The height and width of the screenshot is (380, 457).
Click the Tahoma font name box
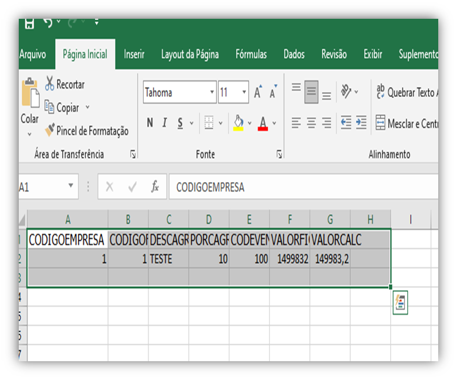point(176,92)
